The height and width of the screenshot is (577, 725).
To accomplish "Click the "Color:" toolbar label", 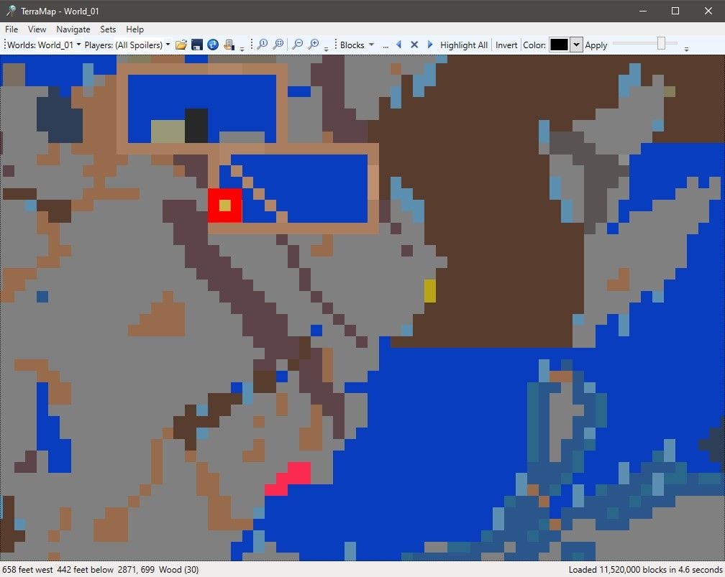I will click(534, 45).
